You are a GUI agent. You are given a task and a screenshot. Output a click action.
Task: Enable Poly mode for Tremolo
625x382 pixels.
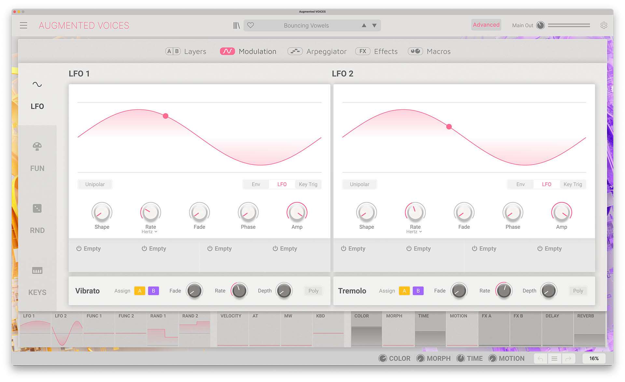pyautogui.click(x=578, y=291)
